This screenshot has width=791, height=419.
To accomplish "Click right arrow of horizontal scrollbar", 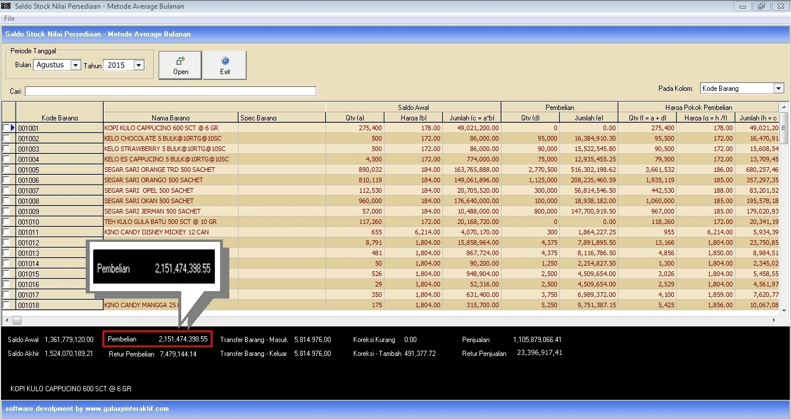I will (774, 320).
